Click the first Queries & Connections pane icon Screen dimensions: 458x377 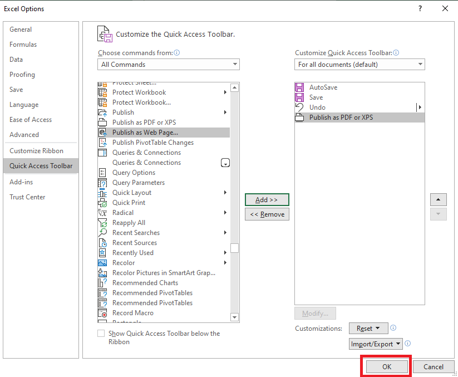pyautogui.click(x=102, y=153)
